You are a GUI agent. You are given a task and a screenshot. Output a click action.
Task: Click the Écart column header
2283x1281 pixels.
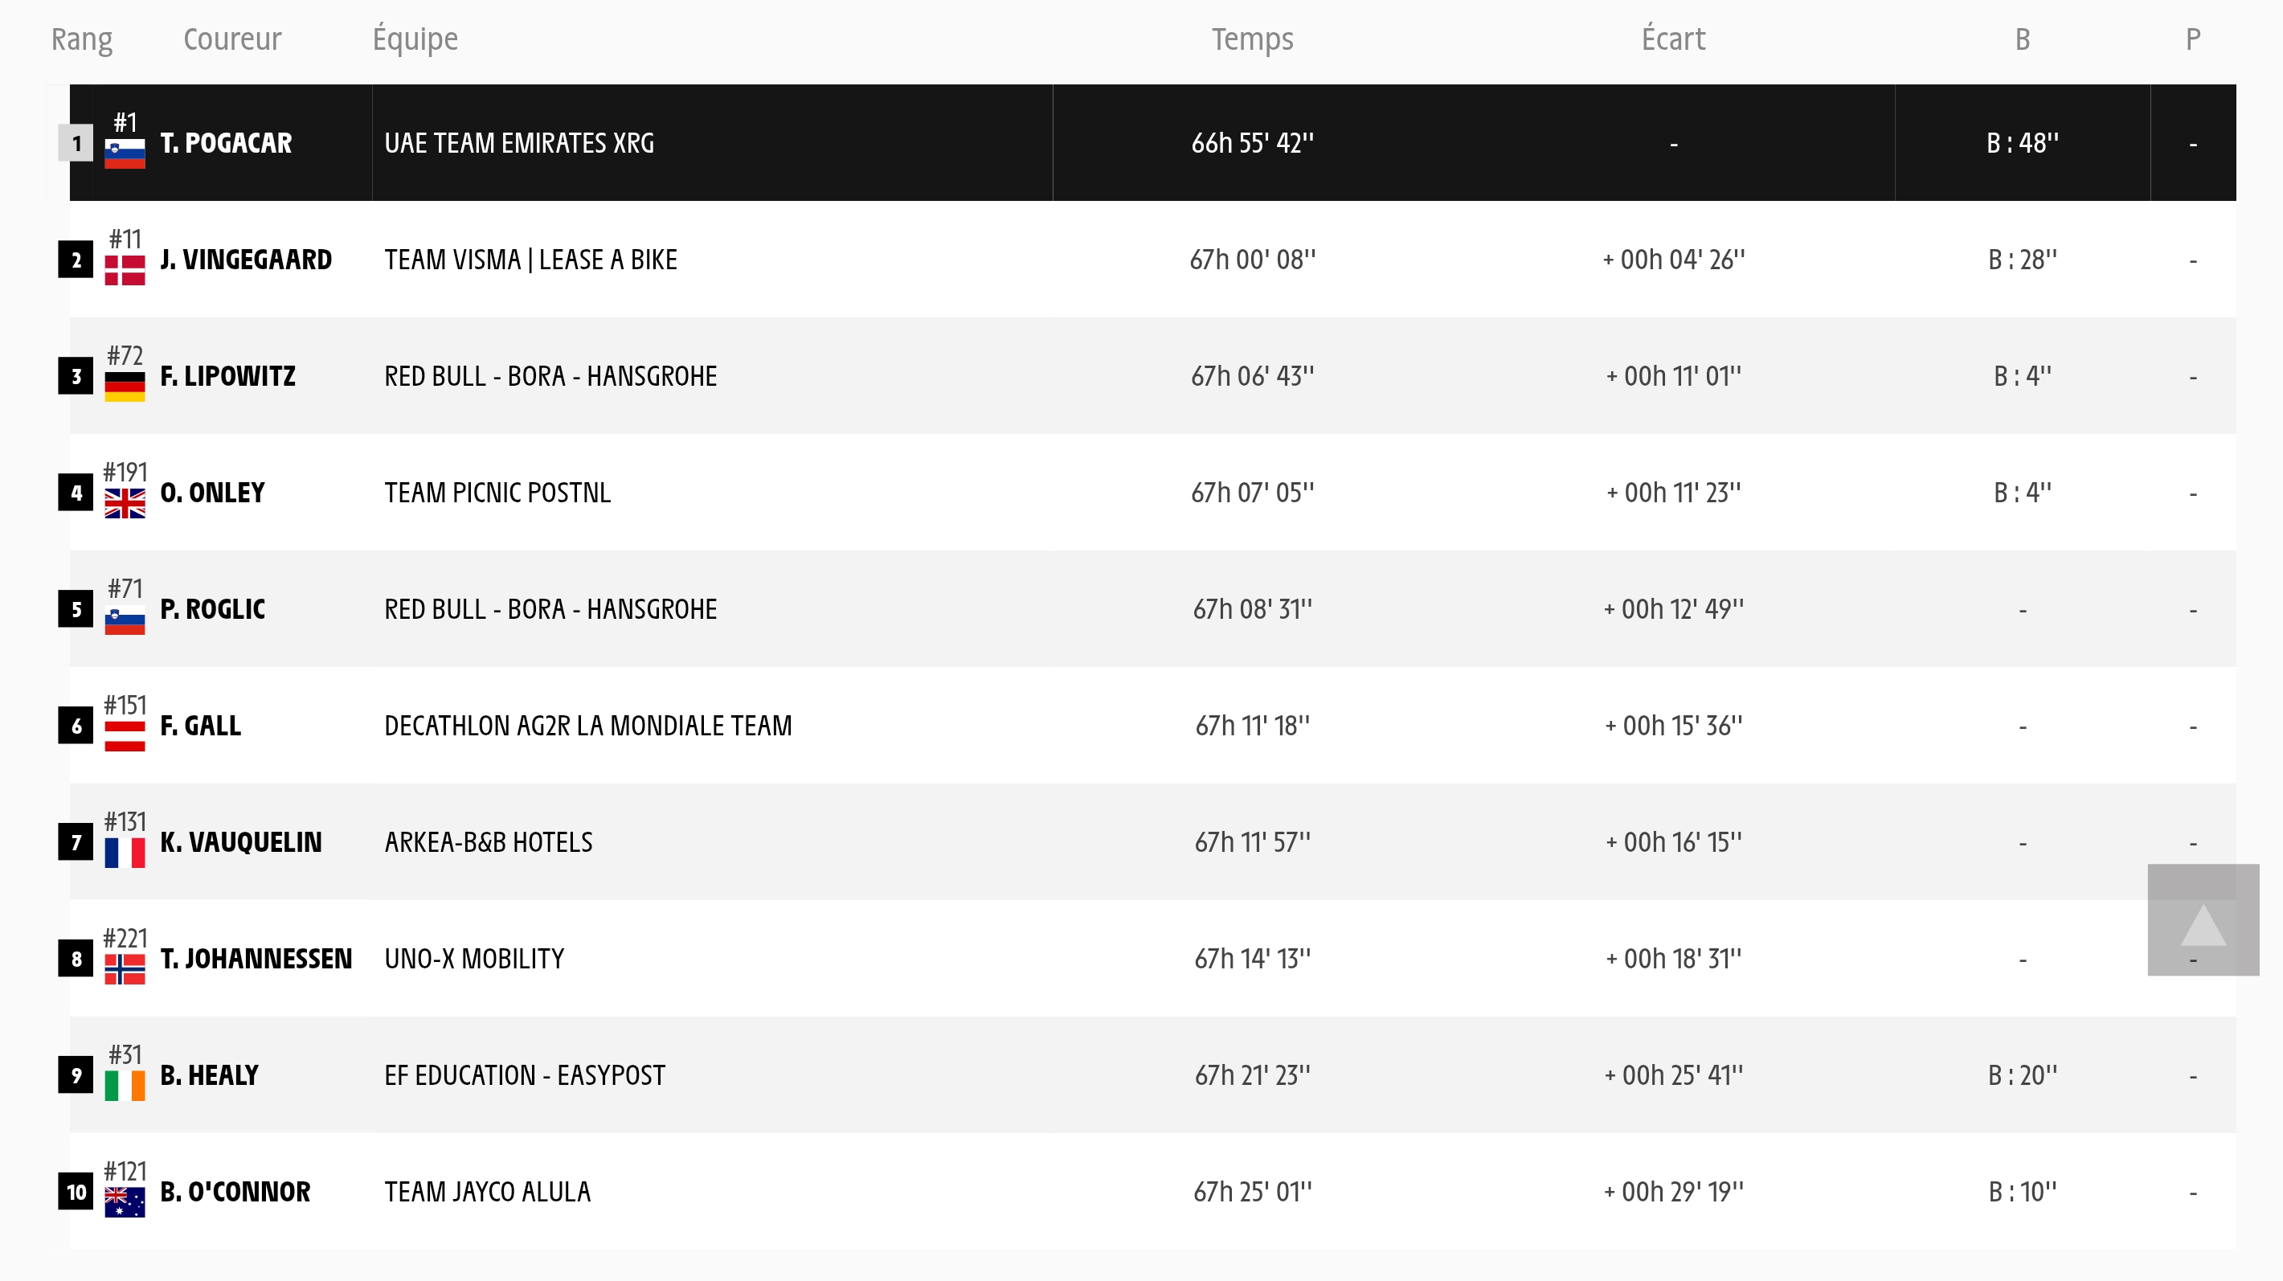(x=1673, y=39)
